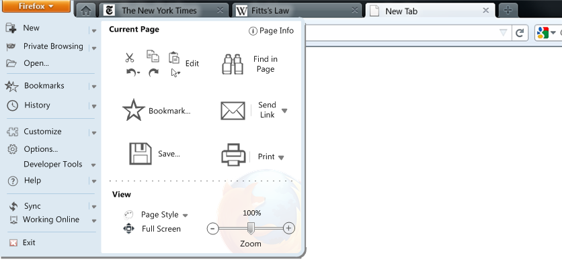Image resolution: width=562 pixels, height=278 pixels.
Task: Click the Help question mark icon
Action: [x=13, y=181]
